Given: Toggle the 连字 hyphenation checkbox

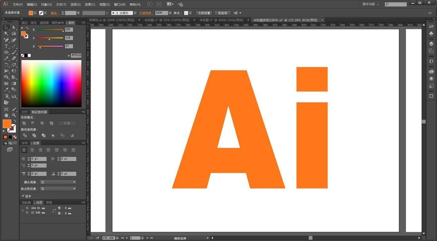Looking at the screenshot, I should 23,196.
